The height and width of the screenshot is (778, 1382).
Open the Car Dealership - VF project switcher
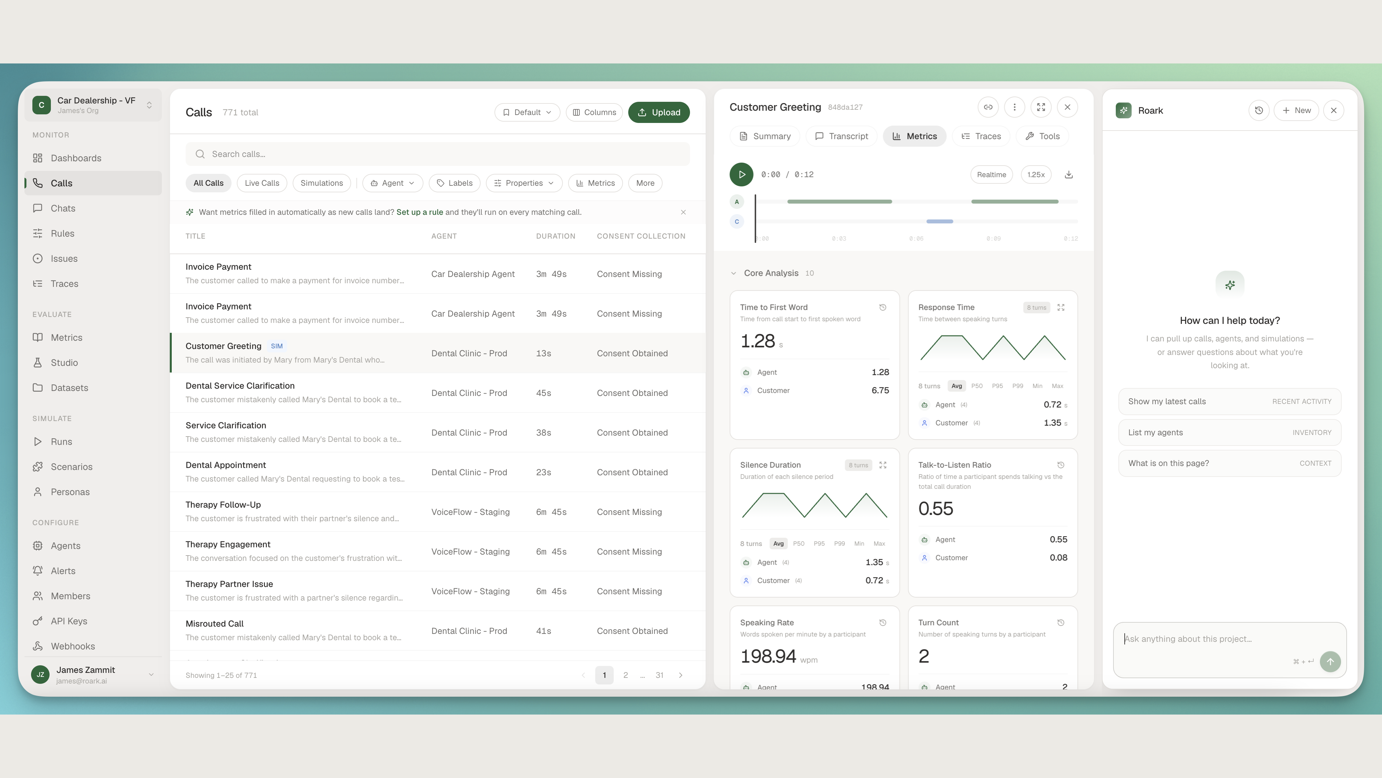click(93, 105)
